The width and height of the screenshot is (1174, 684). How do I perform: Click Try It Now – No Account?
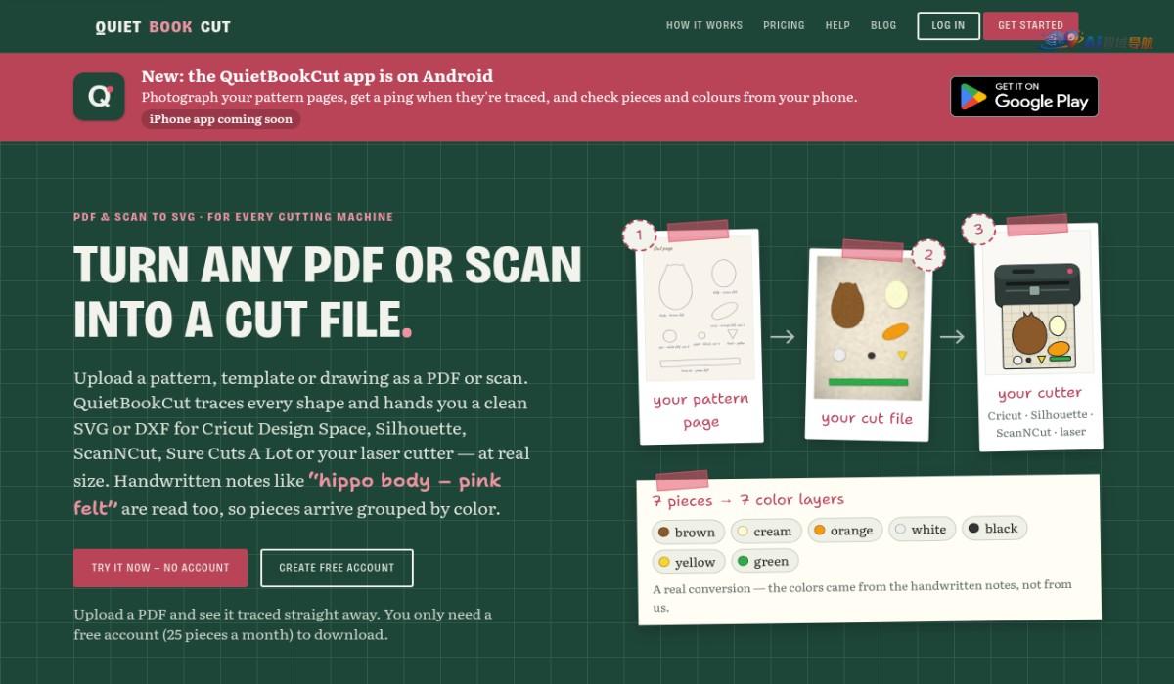(160, 568)
